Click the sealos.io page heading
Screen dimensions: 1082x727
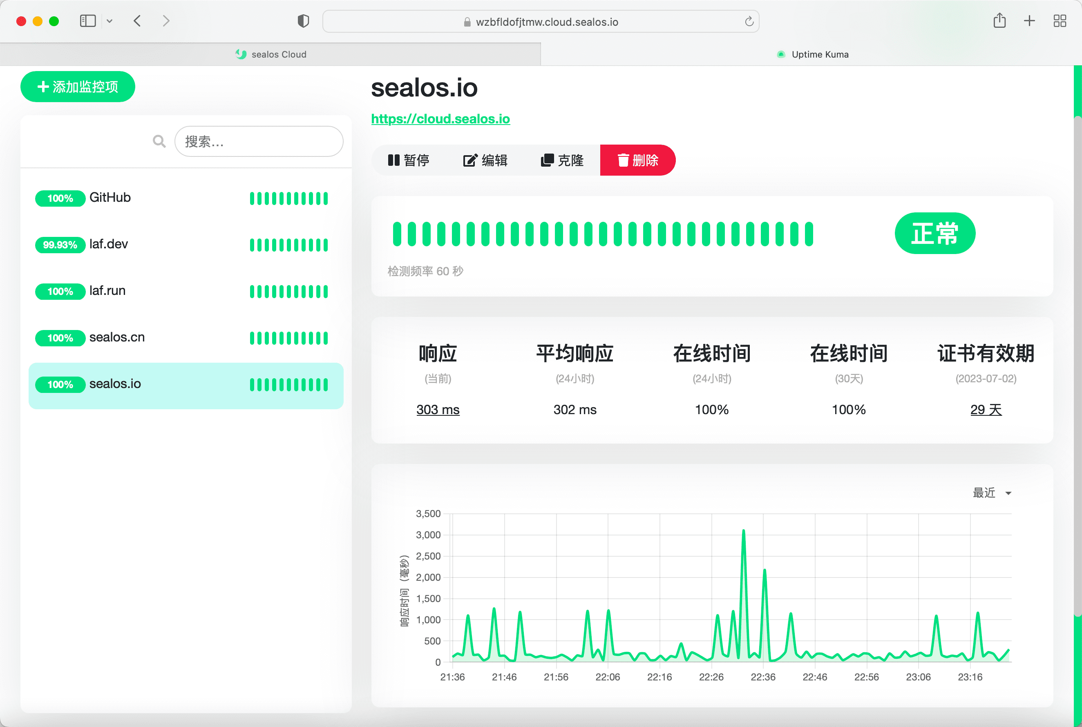point(425,88)
